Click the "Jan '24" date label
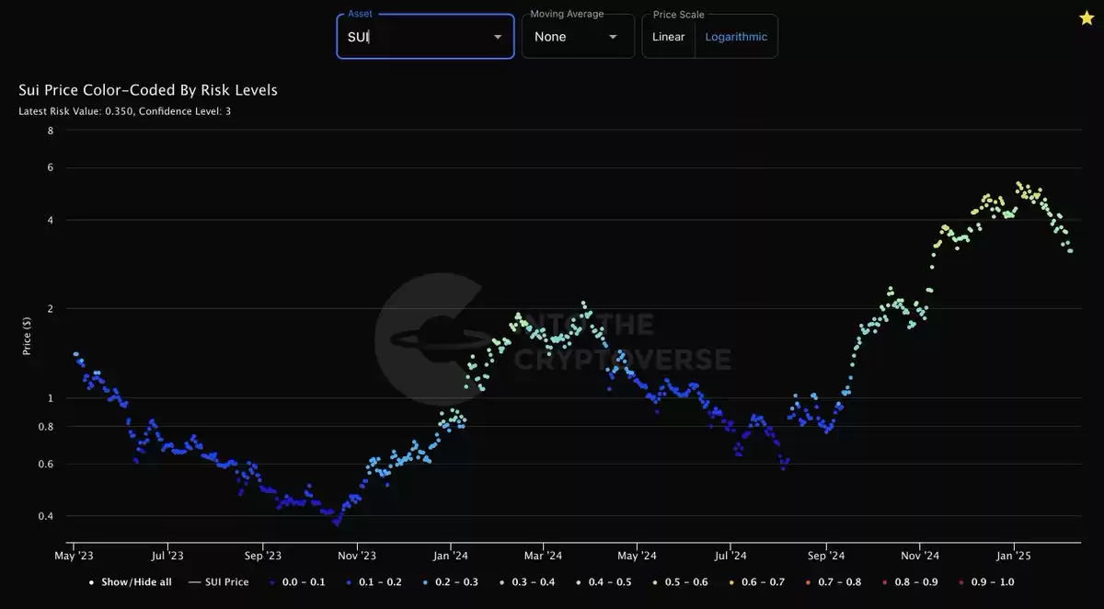Screen dimensions: 1104x609 [x=451, y=556]
